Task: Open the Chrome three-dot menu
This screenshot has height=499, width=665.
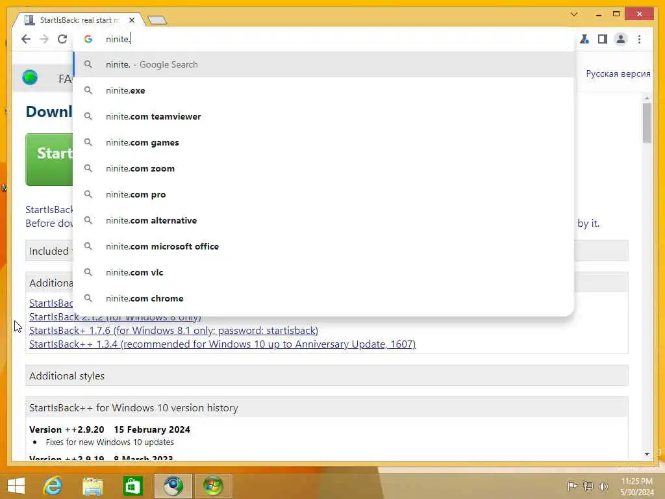Action: (x=639, y=39)
